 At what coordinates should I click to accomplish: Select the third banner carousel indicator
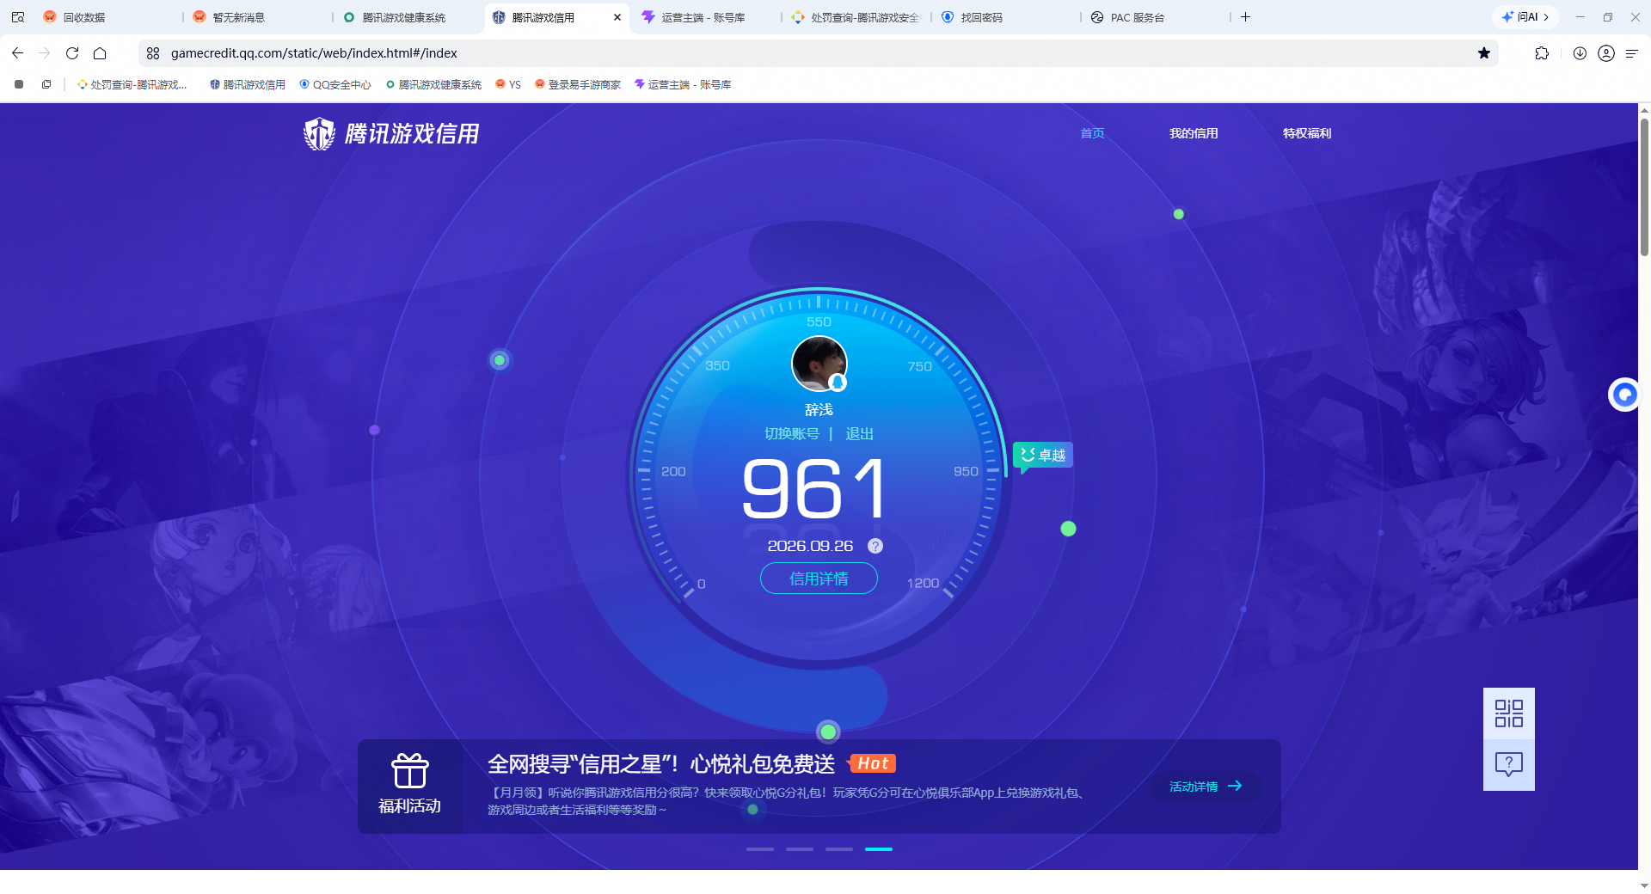[839, 849]
